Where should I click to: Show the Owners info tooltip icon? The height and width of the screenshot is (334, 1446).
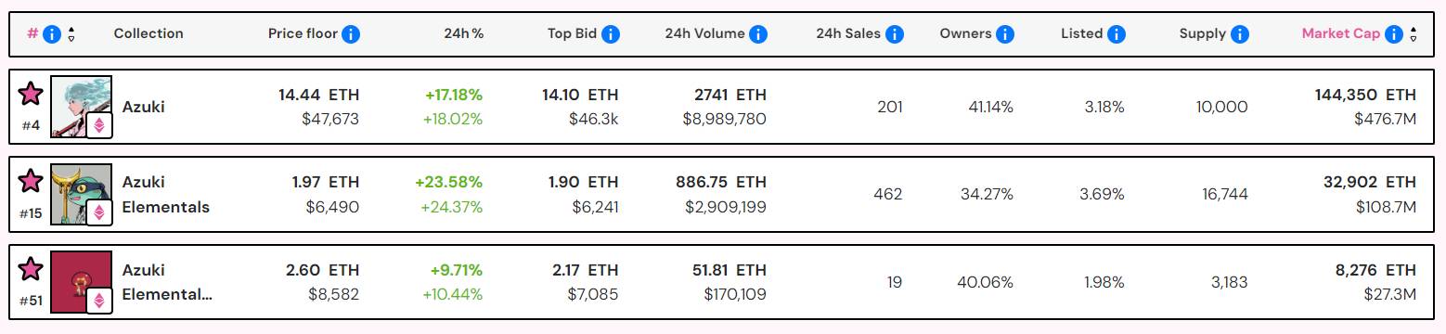click(x=1005, y=34)
